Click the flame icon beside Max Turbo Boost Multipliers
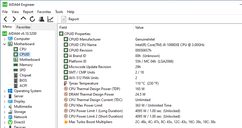Viewport: 242px width, 128px height. (66, 122)
